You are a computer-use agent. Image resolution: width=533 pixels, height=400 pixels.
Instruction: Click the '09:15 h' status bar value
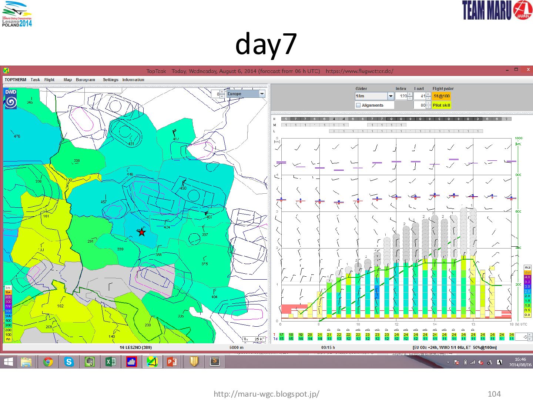coord(328,347)
